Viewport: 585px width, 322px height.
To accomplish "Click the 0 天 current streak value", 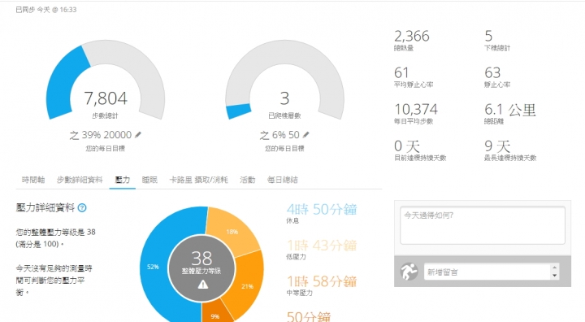I will [407, 146].
